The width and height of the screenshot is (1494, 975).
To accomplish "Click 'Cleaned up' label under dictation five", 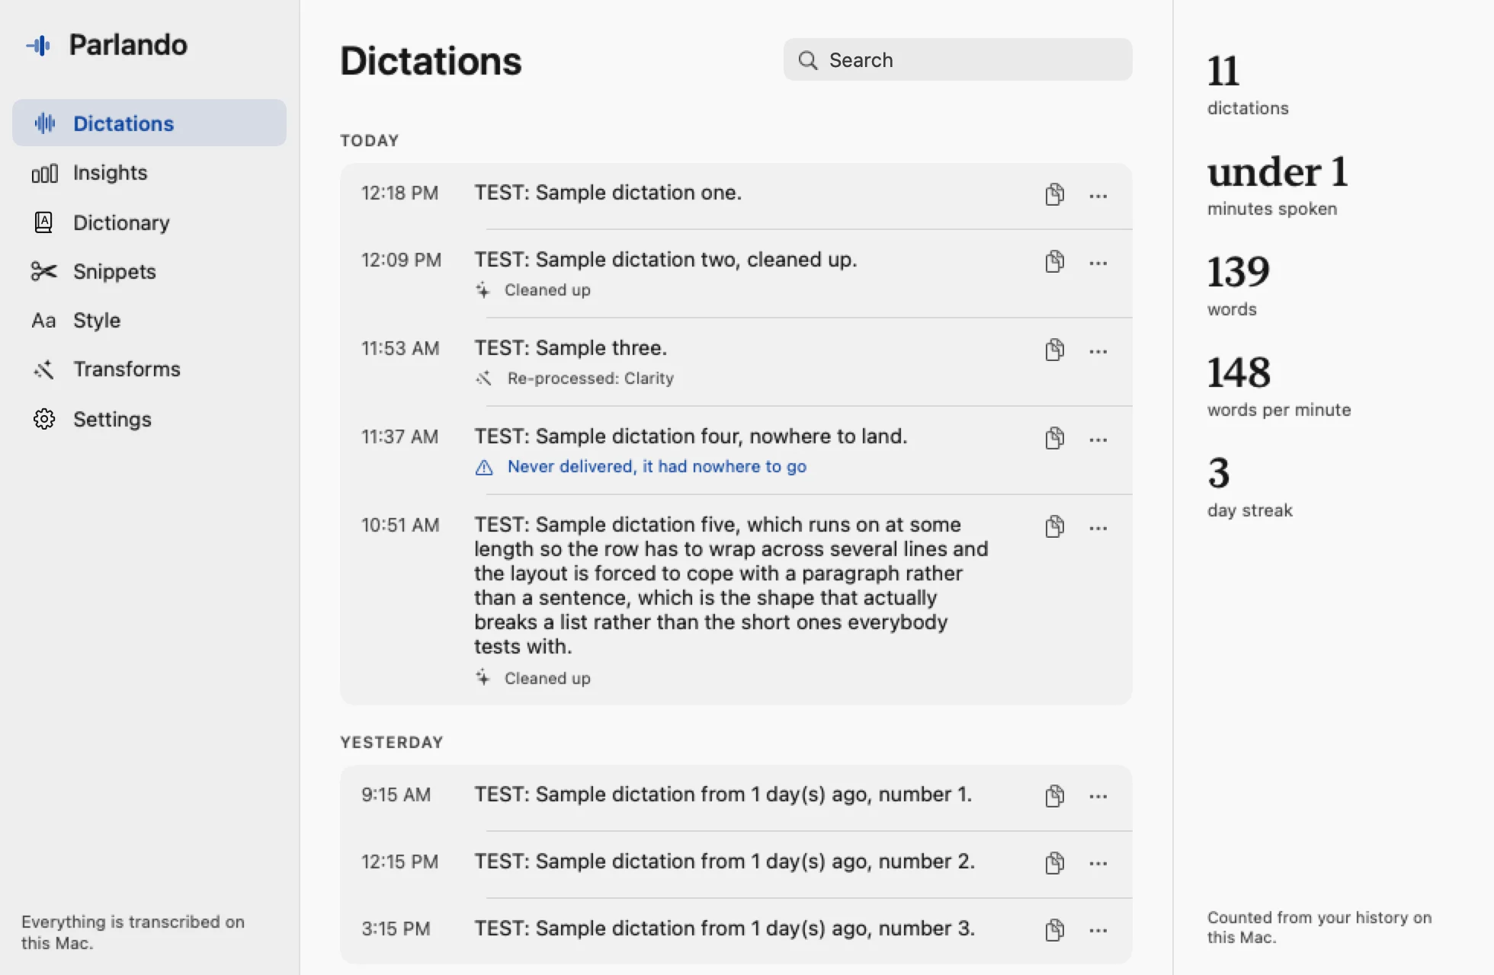I will point(547,679).
